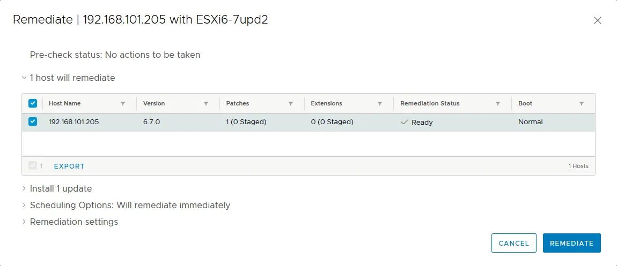The width and height of the screenshot is (617, 266).
Task: Filter the Patches column
Action: 291,103
